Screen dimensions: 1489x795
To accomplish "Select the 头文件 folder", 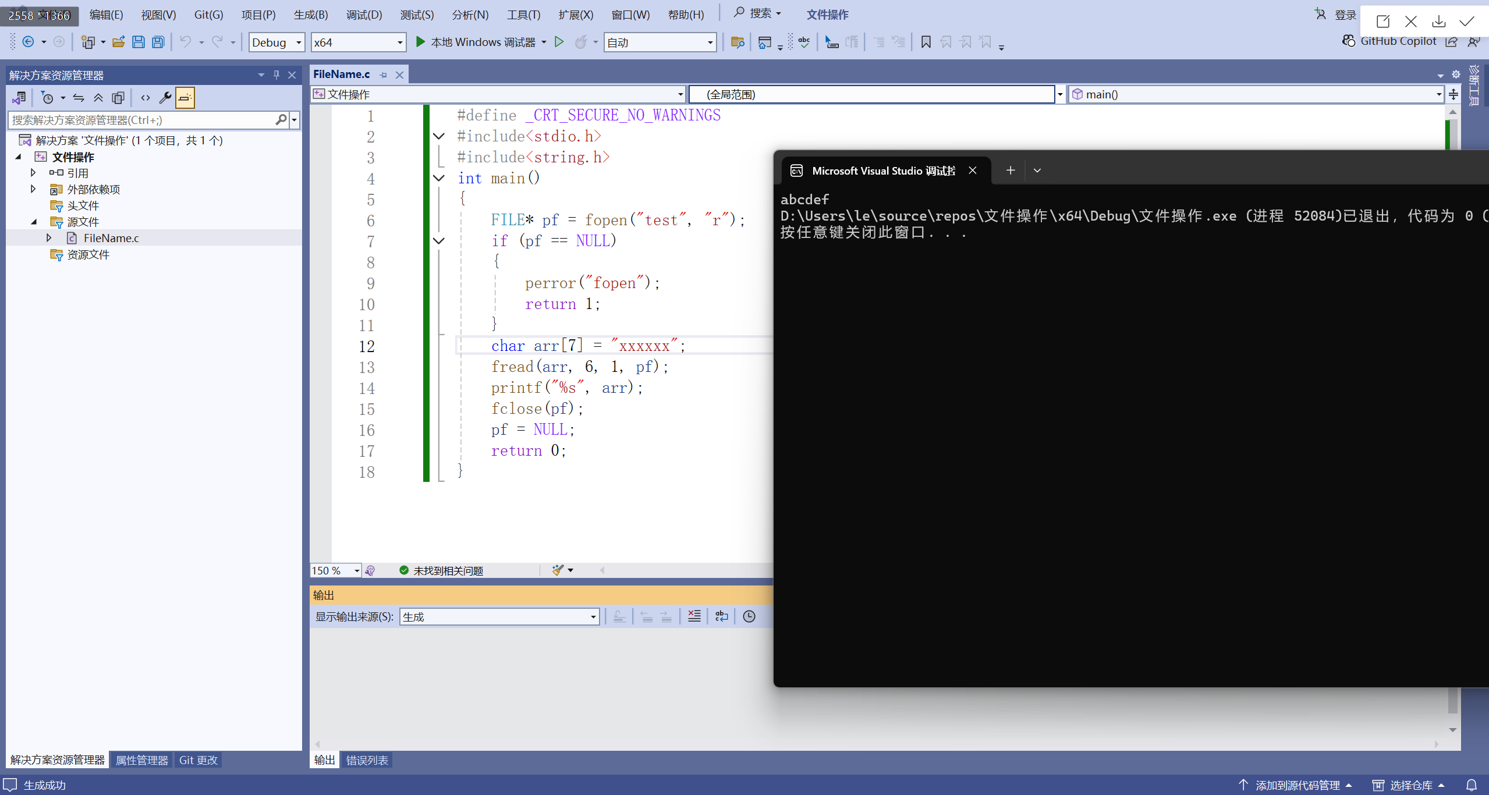I will click(x=83, y=205).
